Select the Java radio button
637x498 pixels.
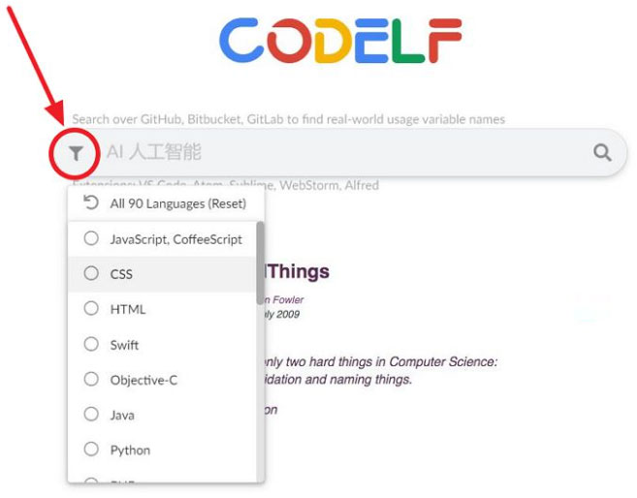(x=91, y=415)
